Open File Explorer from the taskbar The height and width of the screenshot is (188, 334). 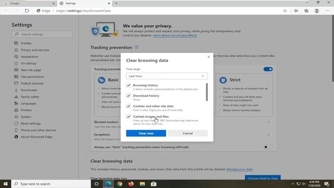click(142, 184)
